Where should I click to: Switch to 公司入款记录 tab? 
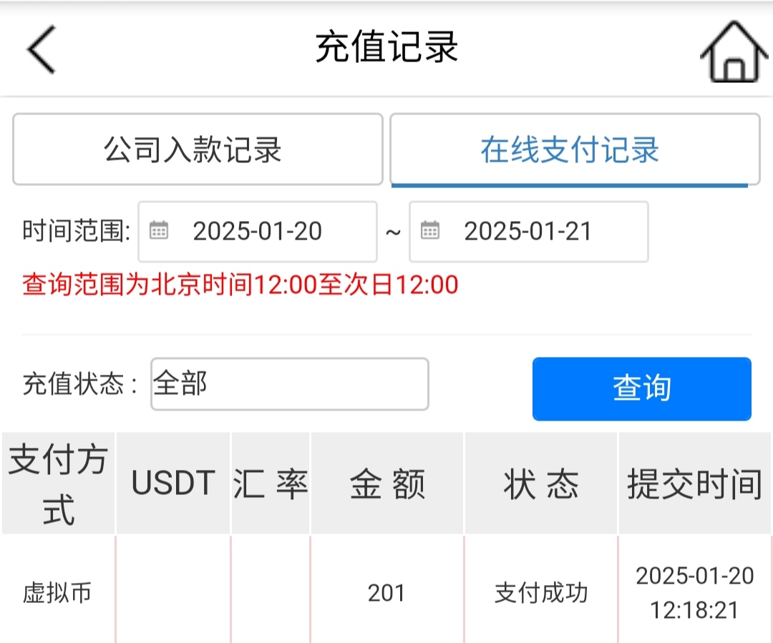pyautogui.click(x=198, y=150)
